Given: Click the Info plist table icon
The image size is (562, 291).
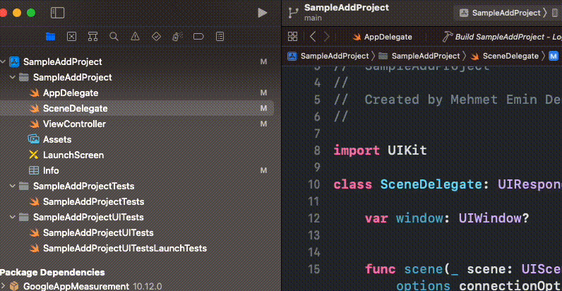Looking at the screenshot, I should coord(34,171).
